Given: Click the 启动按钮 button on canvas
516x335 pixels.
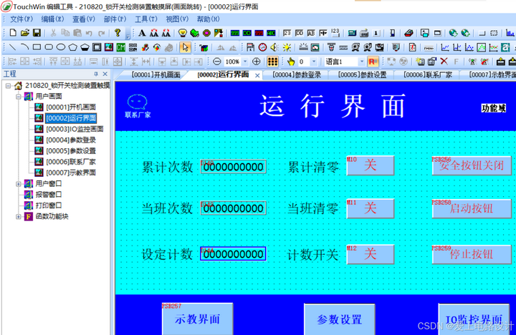Looking at the screenshot, I should click(472, 208).
